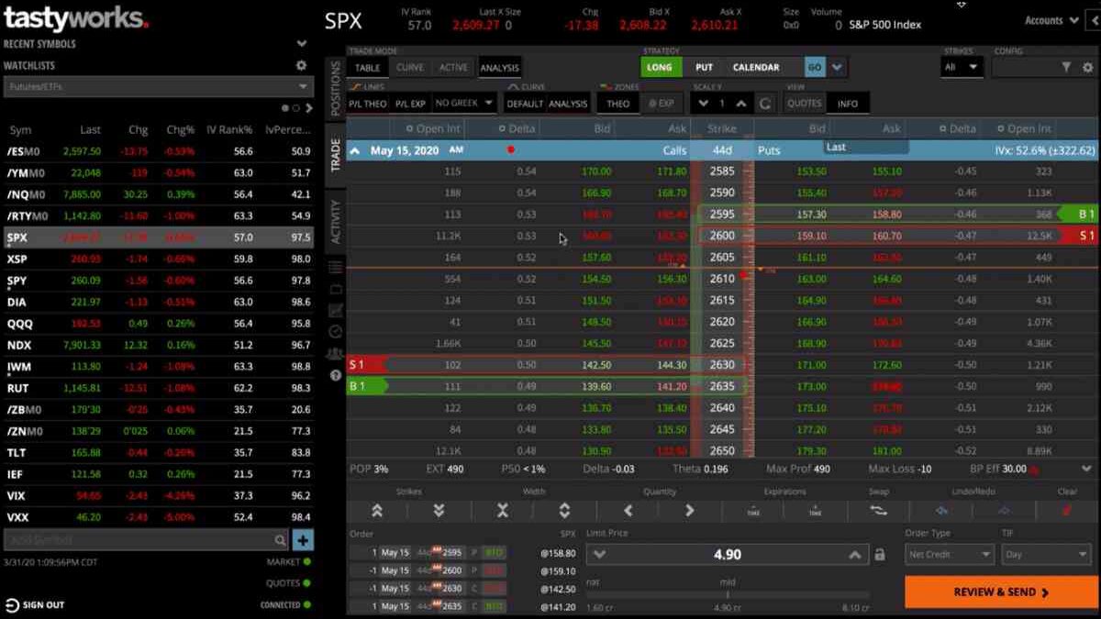Click the lock icon next to the limit price

881,554
